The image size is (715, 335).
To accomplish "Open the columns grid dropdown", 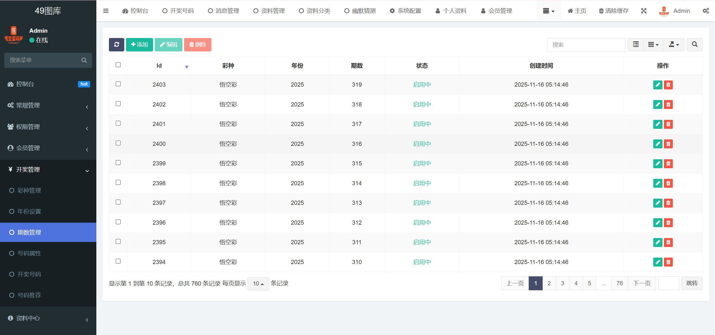I will pyautogui.click(x=653, y=45).
